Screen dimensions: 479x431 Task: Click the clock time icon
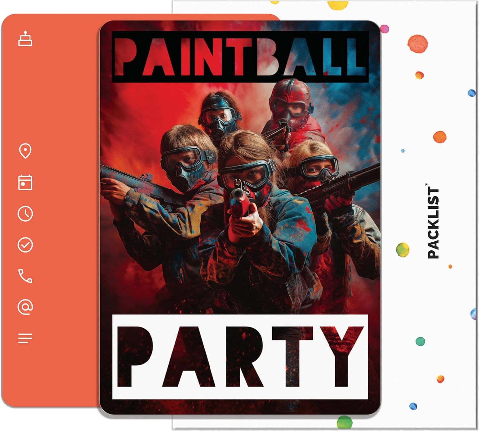25,214
